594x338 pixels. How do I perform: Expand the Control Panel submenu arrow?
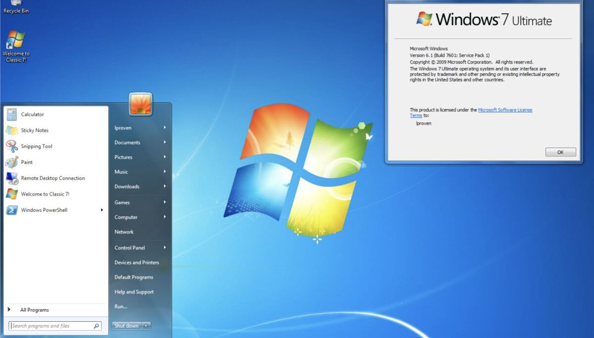click(165, 247)
